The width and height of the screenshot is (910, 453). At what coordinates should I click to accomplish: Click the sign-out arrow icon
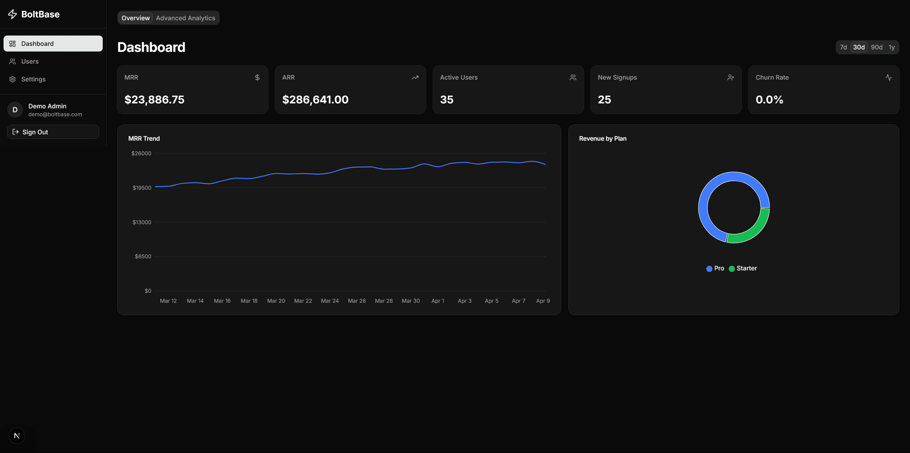[x=16, y=131]
